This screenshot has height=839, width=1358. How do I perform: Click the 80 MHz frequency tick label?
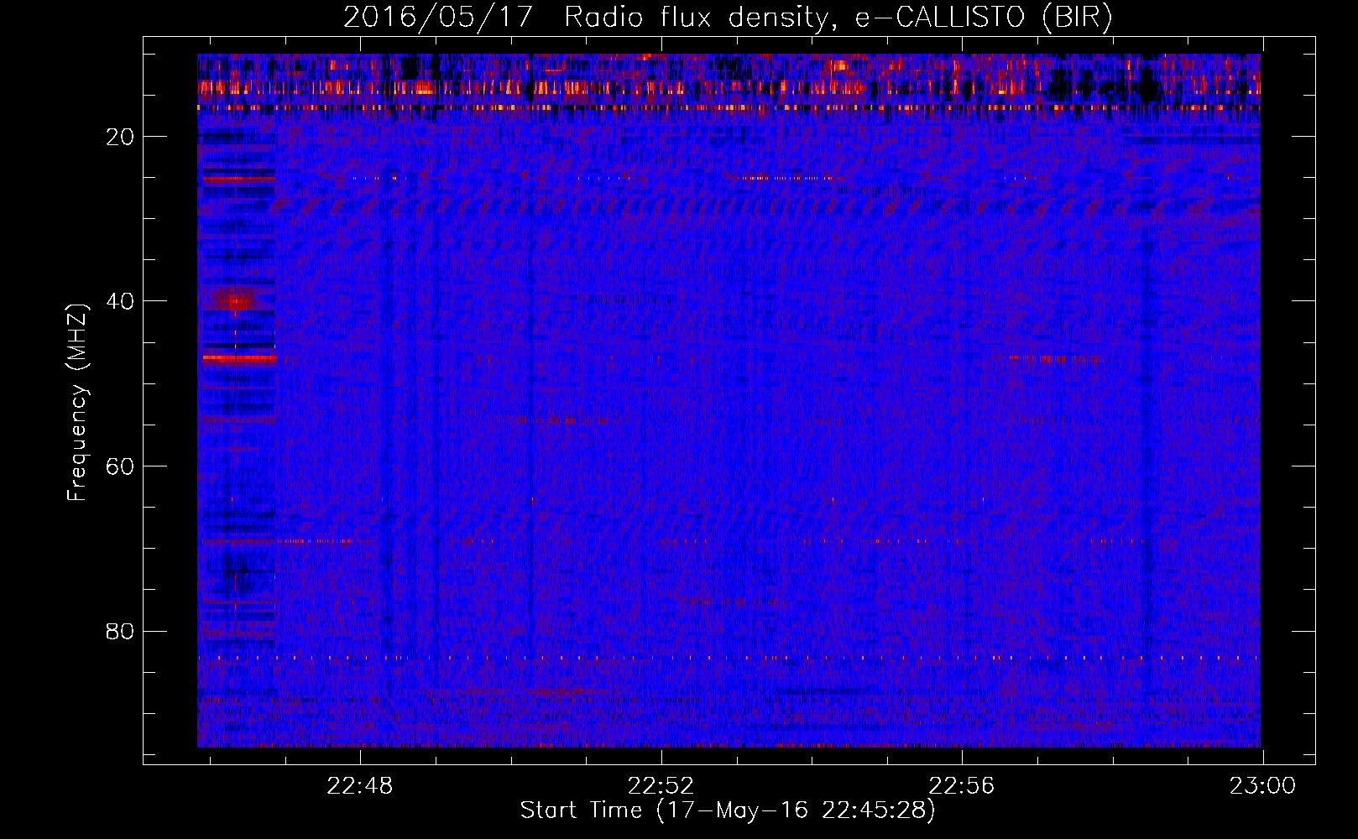(x=120, y=631)
